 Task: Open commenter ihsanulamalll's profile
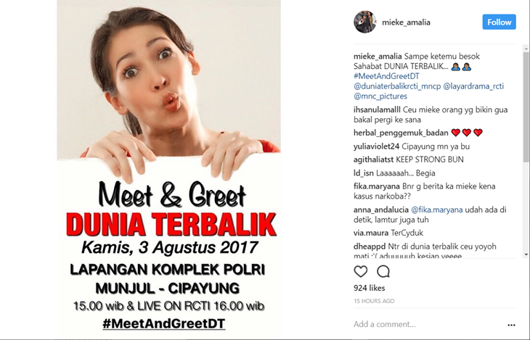pyautogui.click(x=377, y=109)
